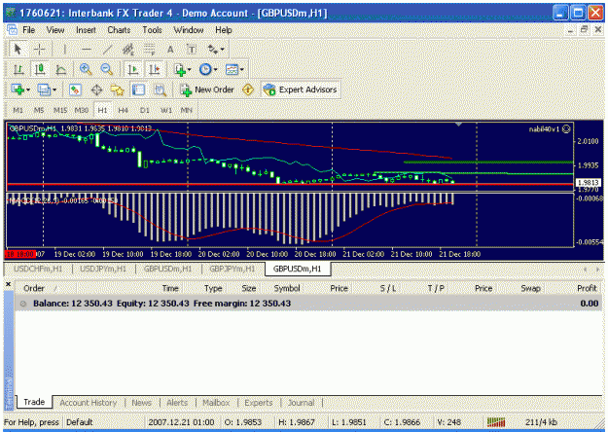Switch timeframe to M5
Viewport: 608px width, 432px height.
pos(39,110)
